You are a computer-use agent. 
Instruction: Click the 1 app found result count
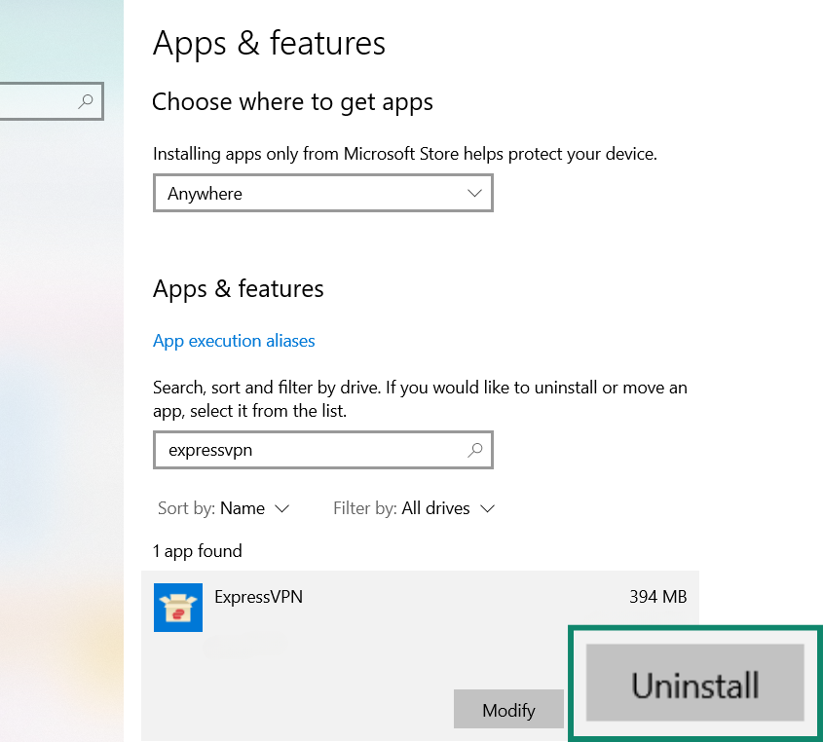coord(197,551)
